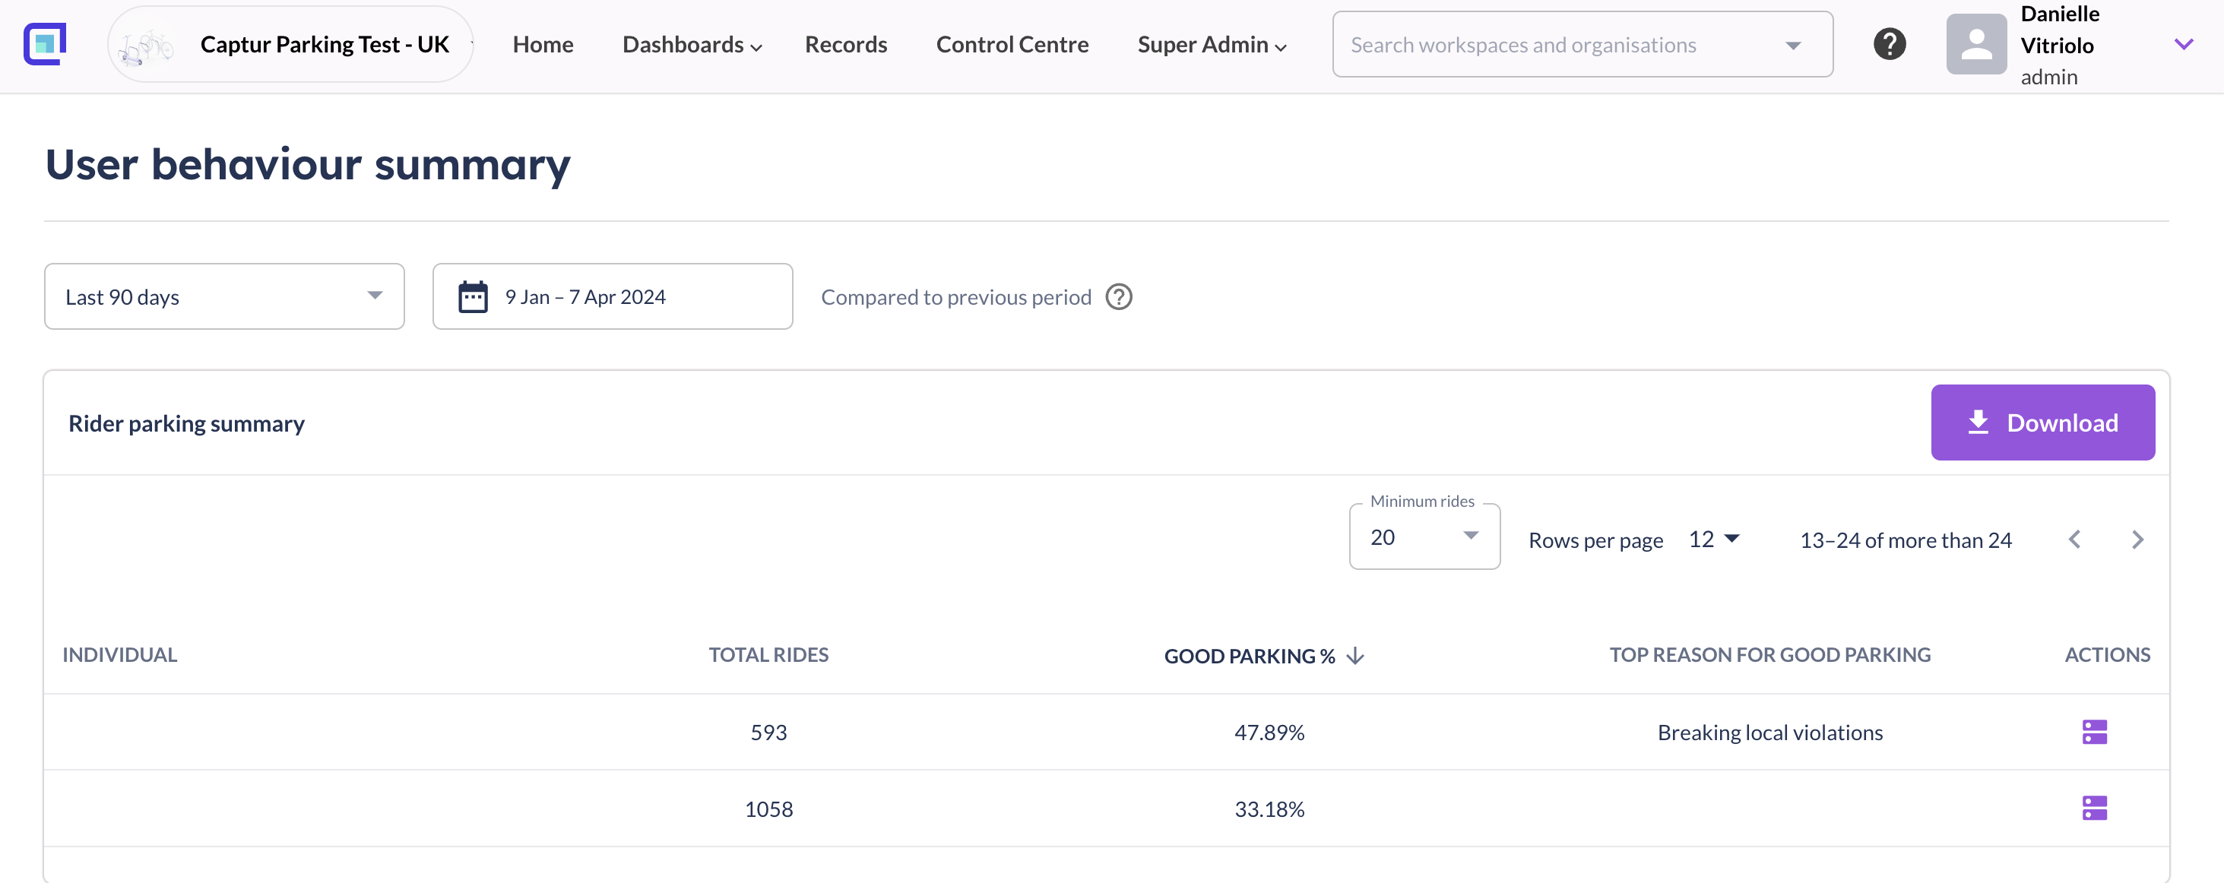Viewport: 2224px width, 883px height.
Task: Click the 1058 total rides cell
Action: click(x=768, y=809)
